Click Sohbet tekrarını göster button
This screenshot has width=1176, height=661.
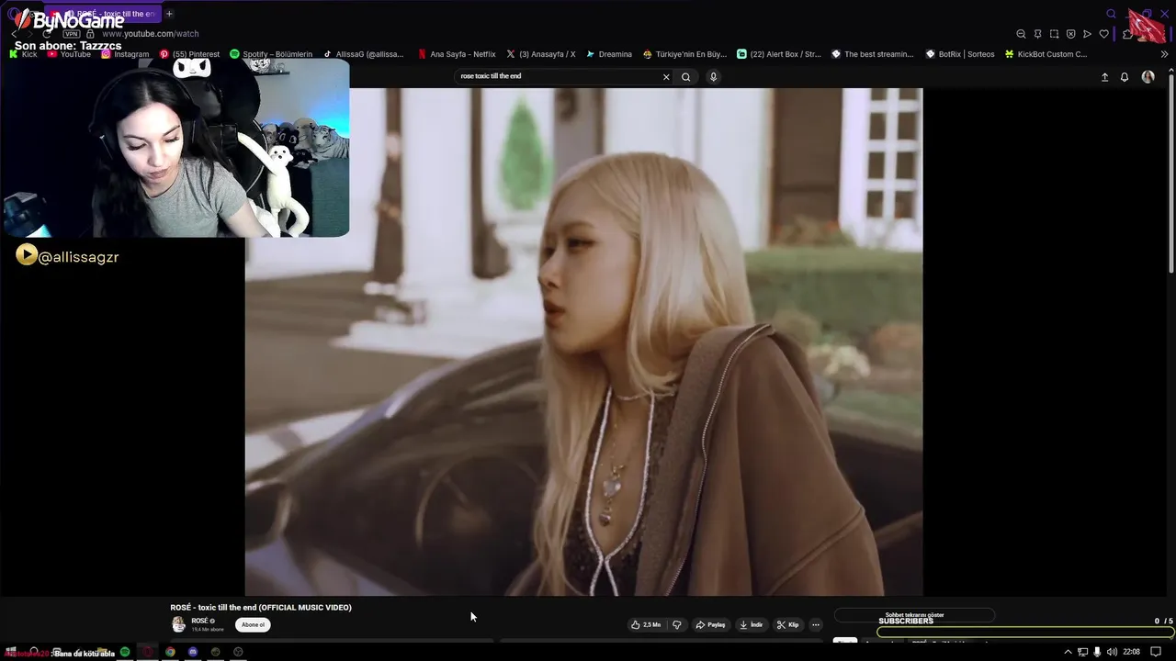pyautogui.click(x=914, y=615)
